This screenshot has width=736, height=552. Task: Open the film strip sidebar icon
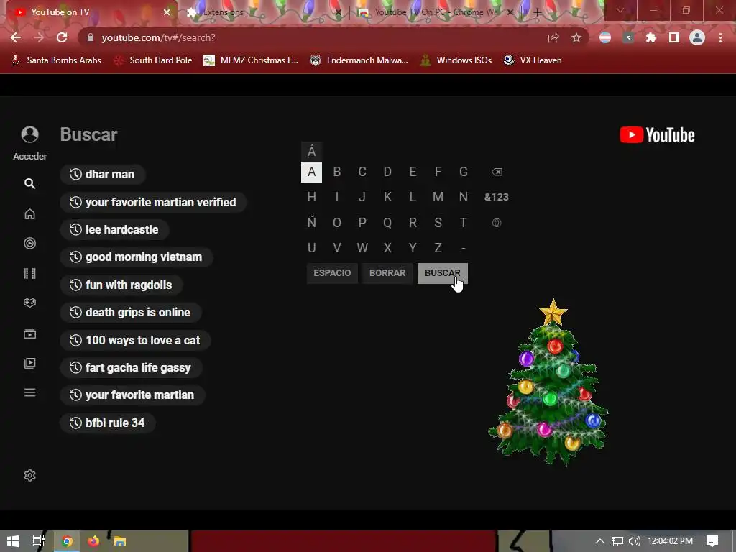[29, 273]
